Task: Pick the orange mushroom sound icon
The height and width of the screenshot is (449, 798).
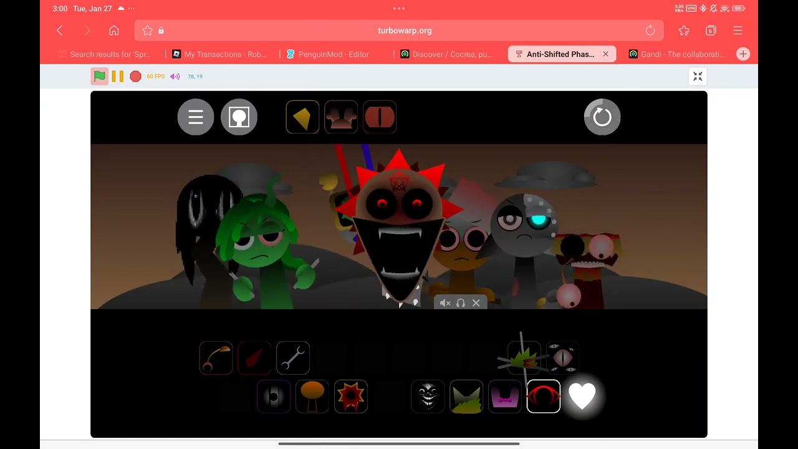Action: [x=312, y=397]
